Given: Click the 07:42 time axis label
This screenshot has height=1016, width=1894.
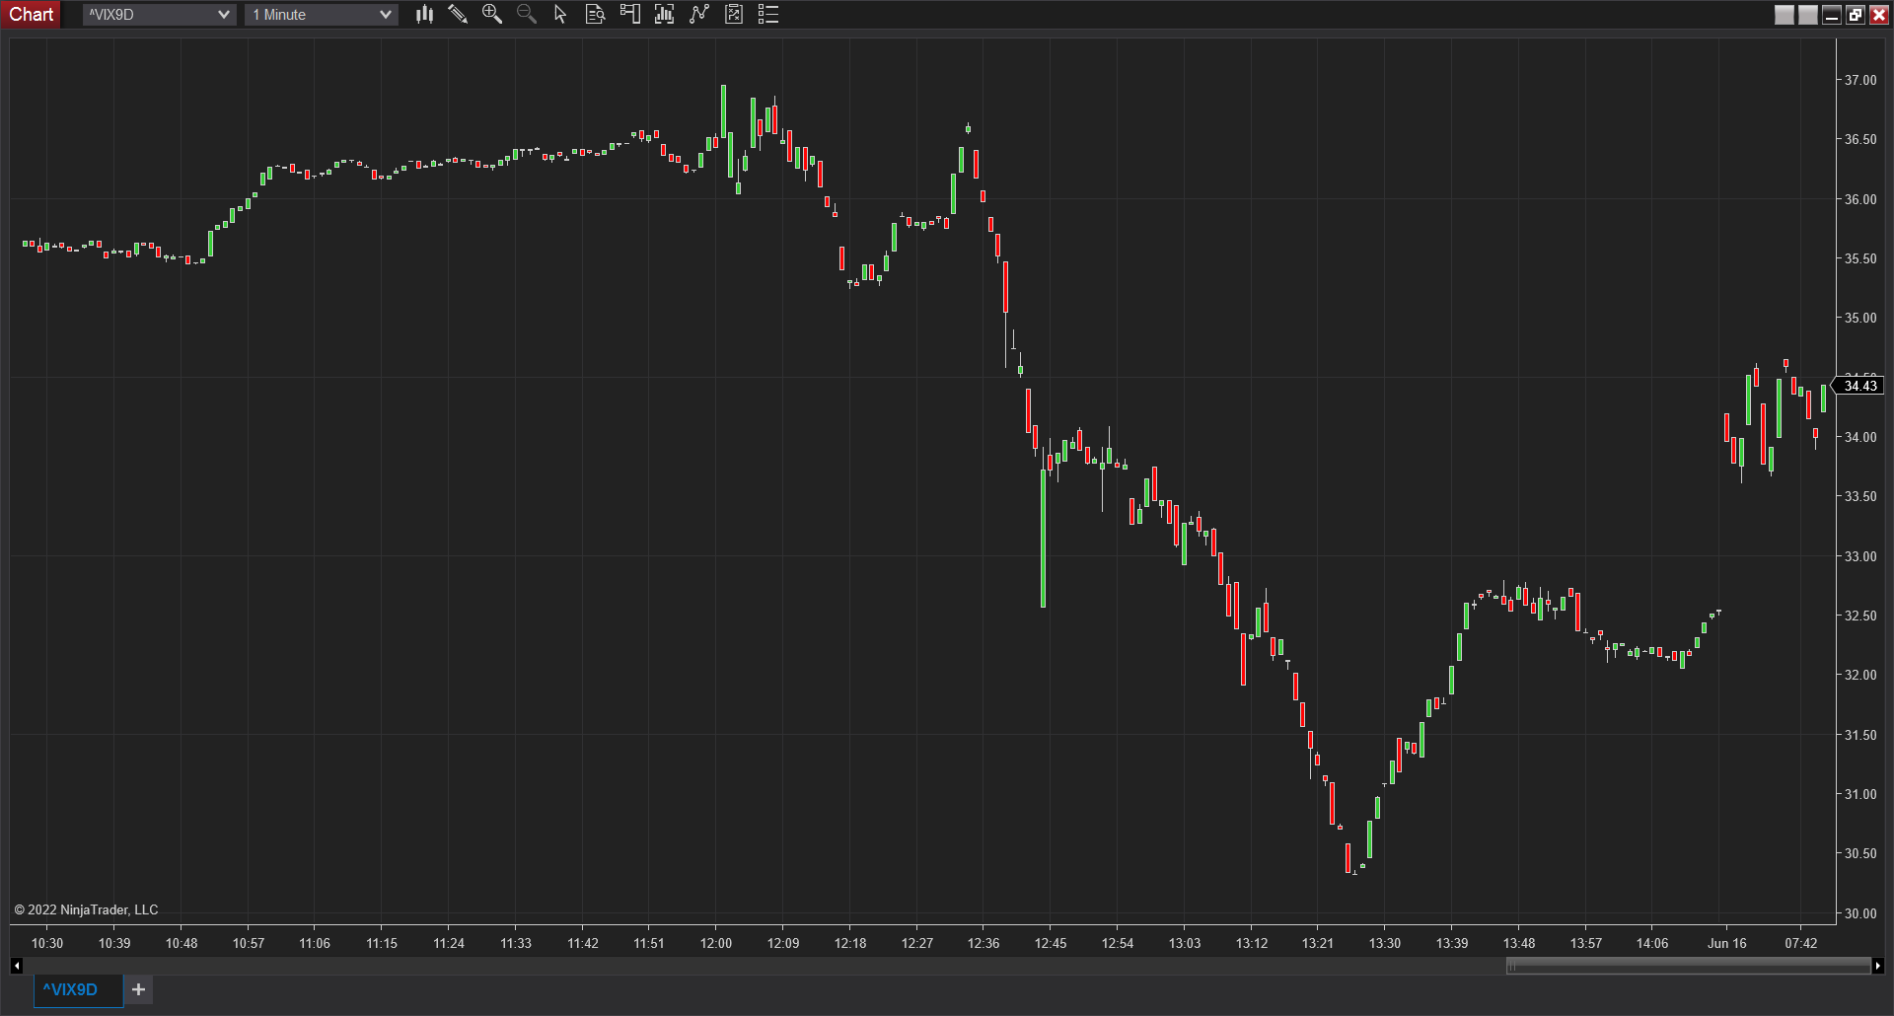Looking at the screenshot, I should [1801, 943].
